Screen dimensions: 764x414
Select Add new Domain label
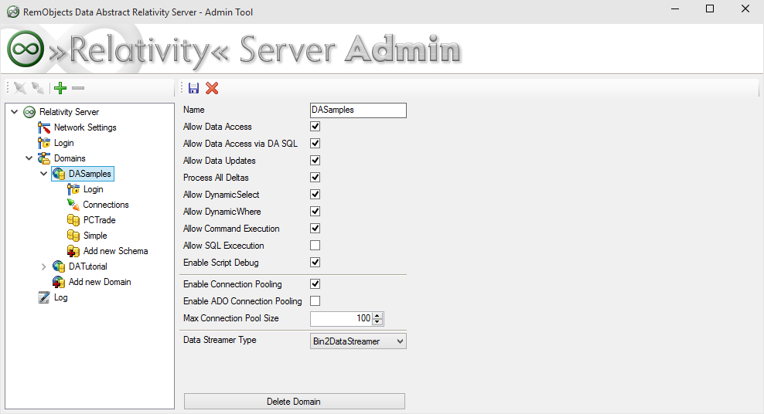pos(100,282)
